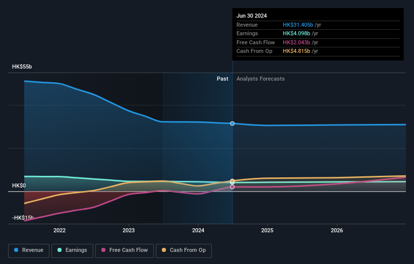Click the pink Free Cash Flow data point
Image resolution: width=414 pixels, height=264 pixels.
[x=232, y=187]
